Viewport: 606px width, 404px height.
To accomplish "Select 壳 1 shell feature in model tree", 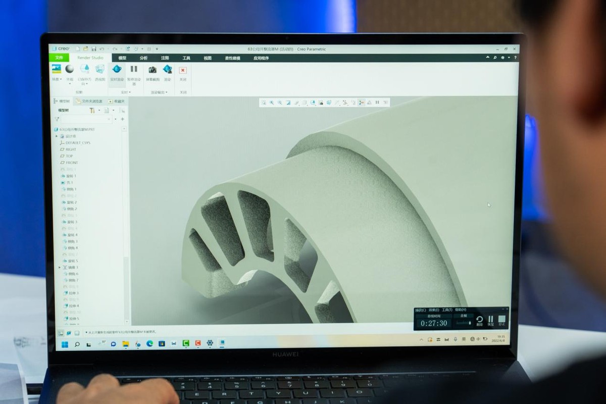I will click(68, 182).
